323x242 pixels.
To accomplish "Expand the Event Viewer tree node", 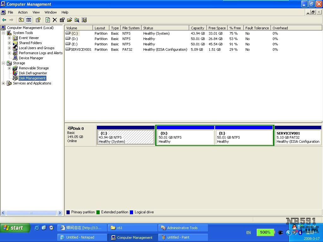I will 9,38.
